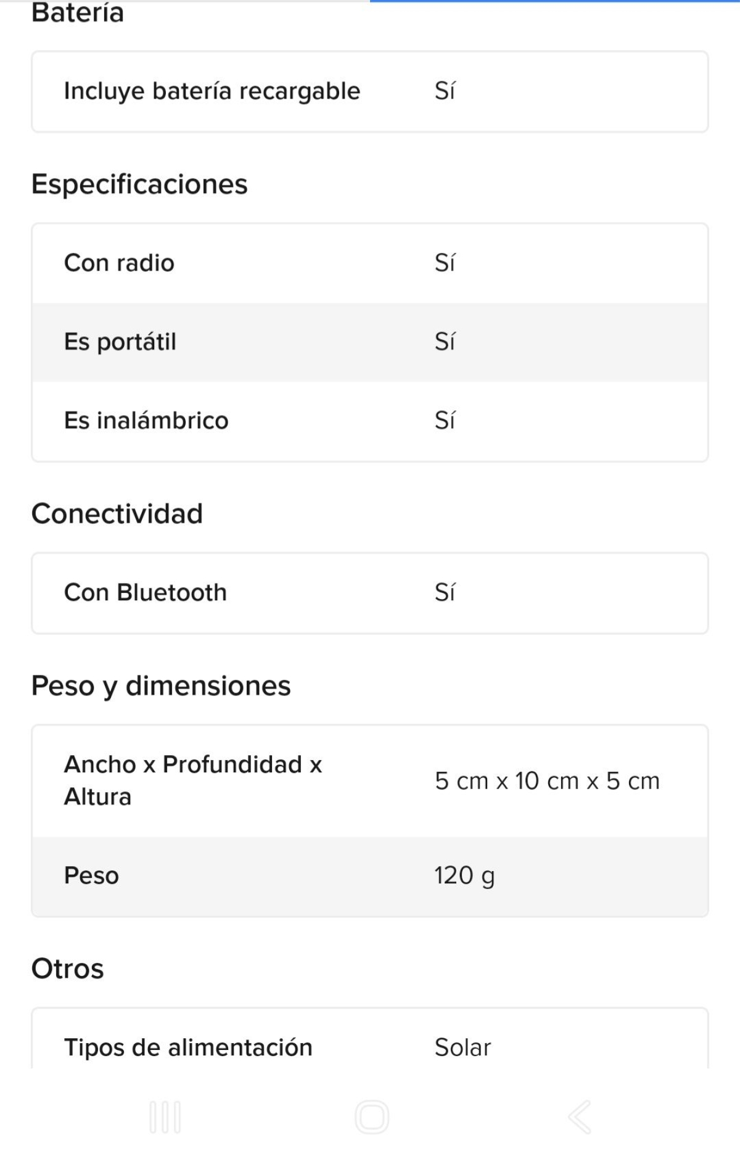The image size is (740, 1161).
Task: Tap the Android home button icon
Action: (372, 1117)
